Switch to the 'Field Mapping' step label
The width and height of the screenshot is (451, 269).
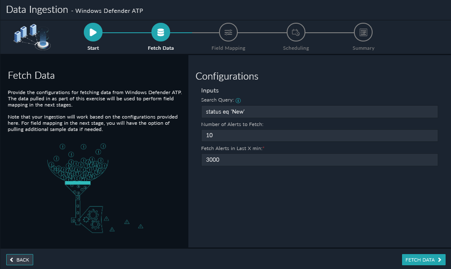[228, 48]
